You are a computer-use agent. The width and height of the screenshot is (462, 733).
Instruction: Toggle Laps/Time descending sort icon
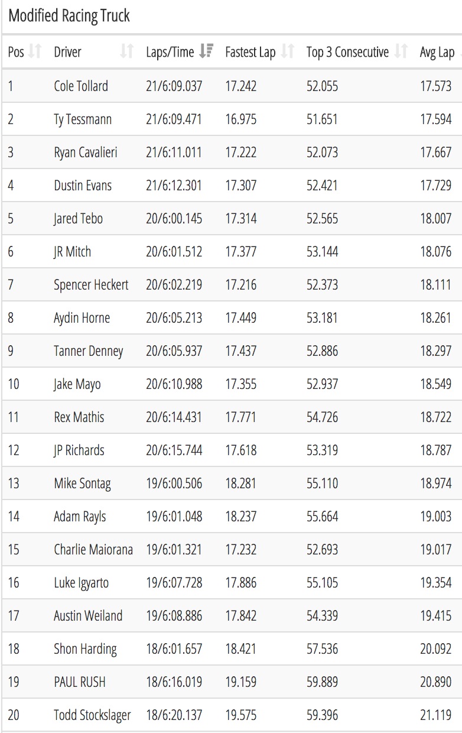click(x=207, y=52)
